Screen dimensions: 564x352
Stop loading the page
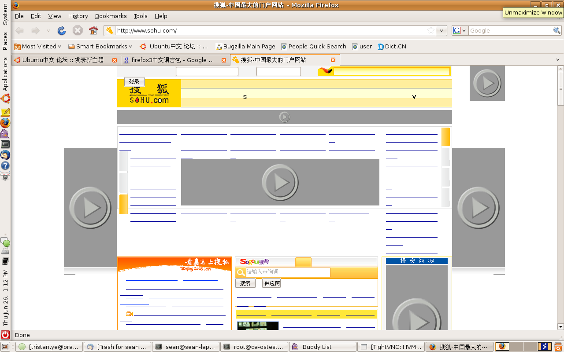pyautogui.click(x=78, y=30)
